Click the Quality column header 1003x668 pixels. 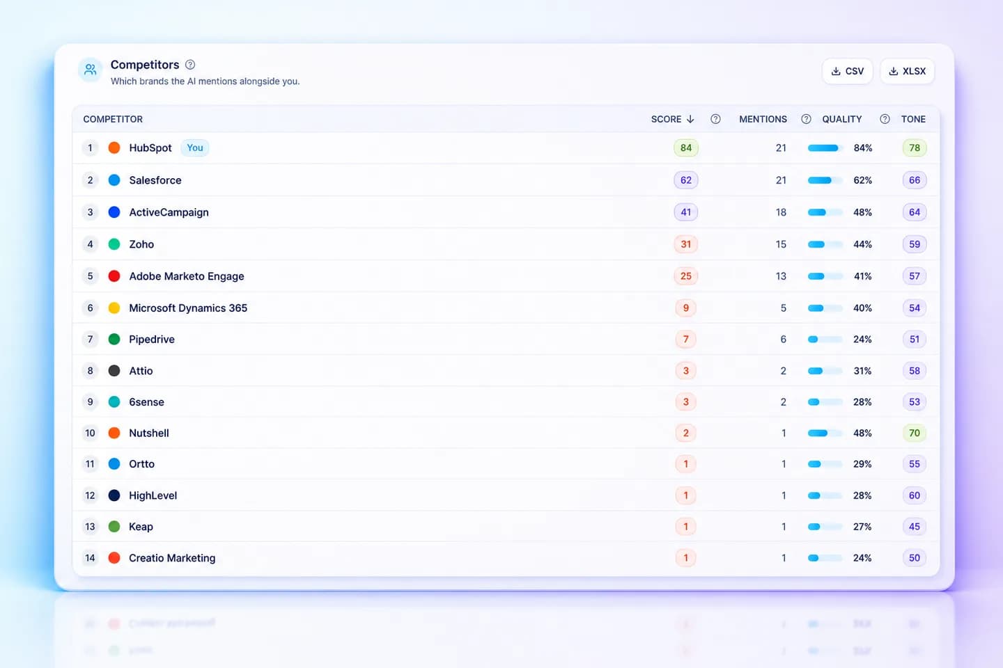841,119
